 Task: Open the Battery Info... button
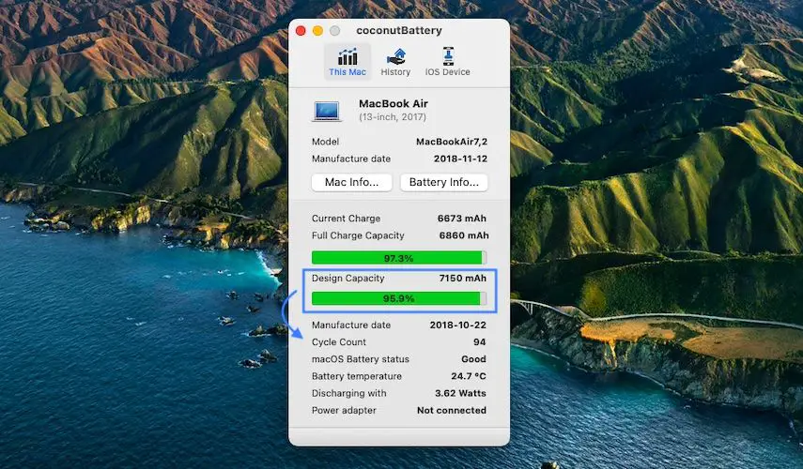[444, 182]
